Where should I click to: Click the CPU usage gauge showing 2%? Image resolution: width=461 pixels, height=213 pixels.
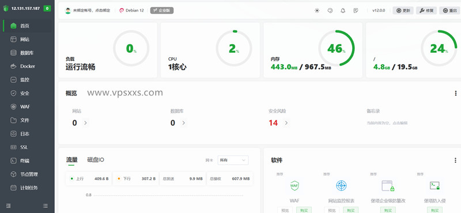(234, 48)
